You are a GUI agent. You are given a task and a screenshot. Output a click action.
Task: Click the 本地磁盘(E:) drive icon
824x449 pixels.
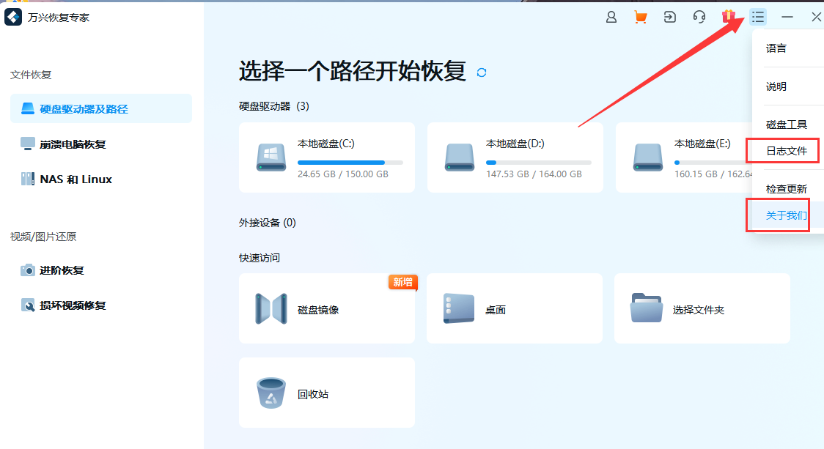[x=647, y=157]
